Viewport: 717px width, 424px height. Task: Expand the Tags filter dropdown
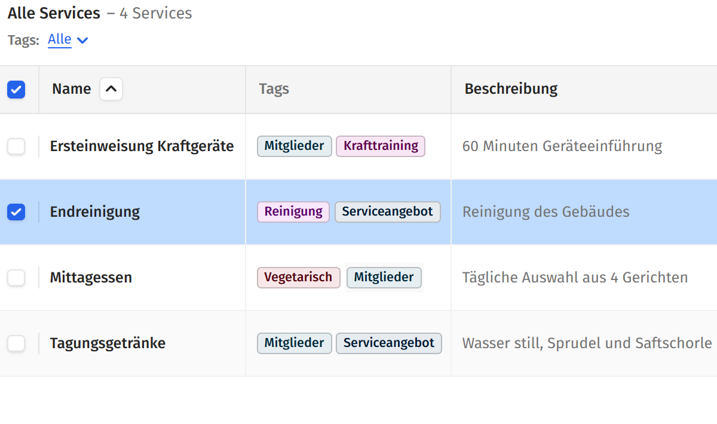82,40
